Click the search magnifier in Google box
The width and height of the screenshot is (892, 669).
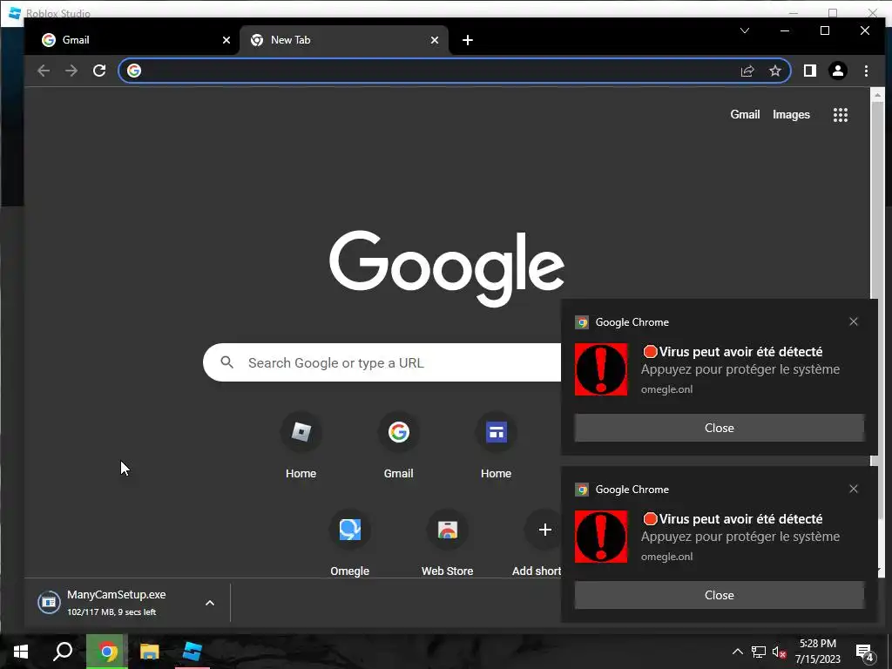[x=227, y=362]
